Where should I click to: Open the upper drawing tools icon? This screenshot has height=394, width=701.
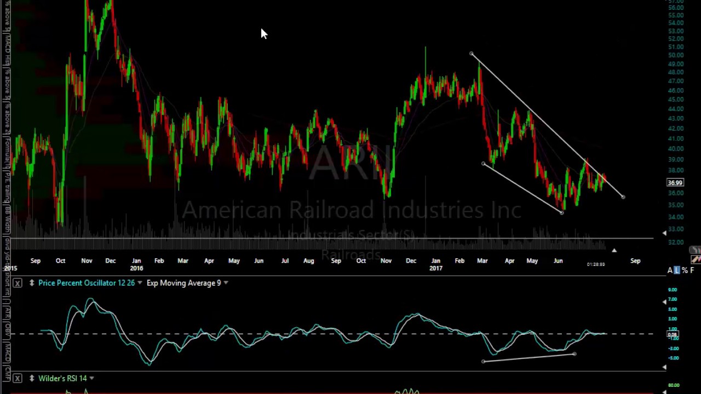tap(695, 250)
